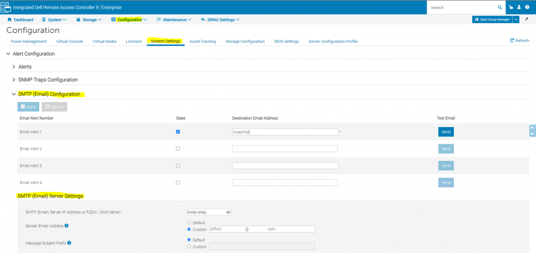Switch to Asset Tracking tab
This screenshot has width=536, height=253.
point(203,41)
